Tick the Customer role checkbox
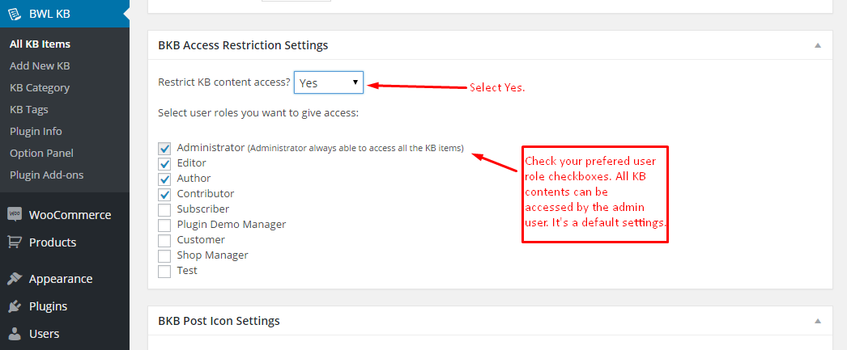This screenshot has width=847, height=350. coord(164,240)
